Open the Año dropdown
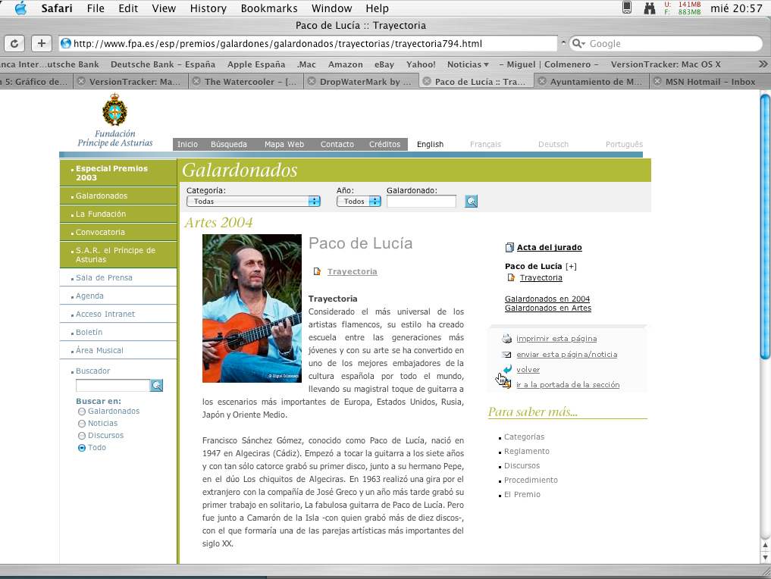Image resolution: width=771 pixels, height=579 pixels. (361, 202)
